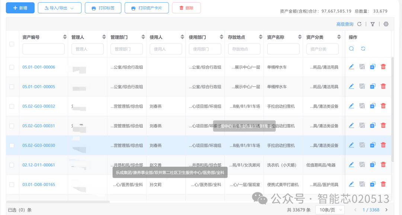The width and height of the screenshot is (402, 215).
Task: Tick the checkbox for asset 05.01-D01-00006
Action: coord(12,67)
